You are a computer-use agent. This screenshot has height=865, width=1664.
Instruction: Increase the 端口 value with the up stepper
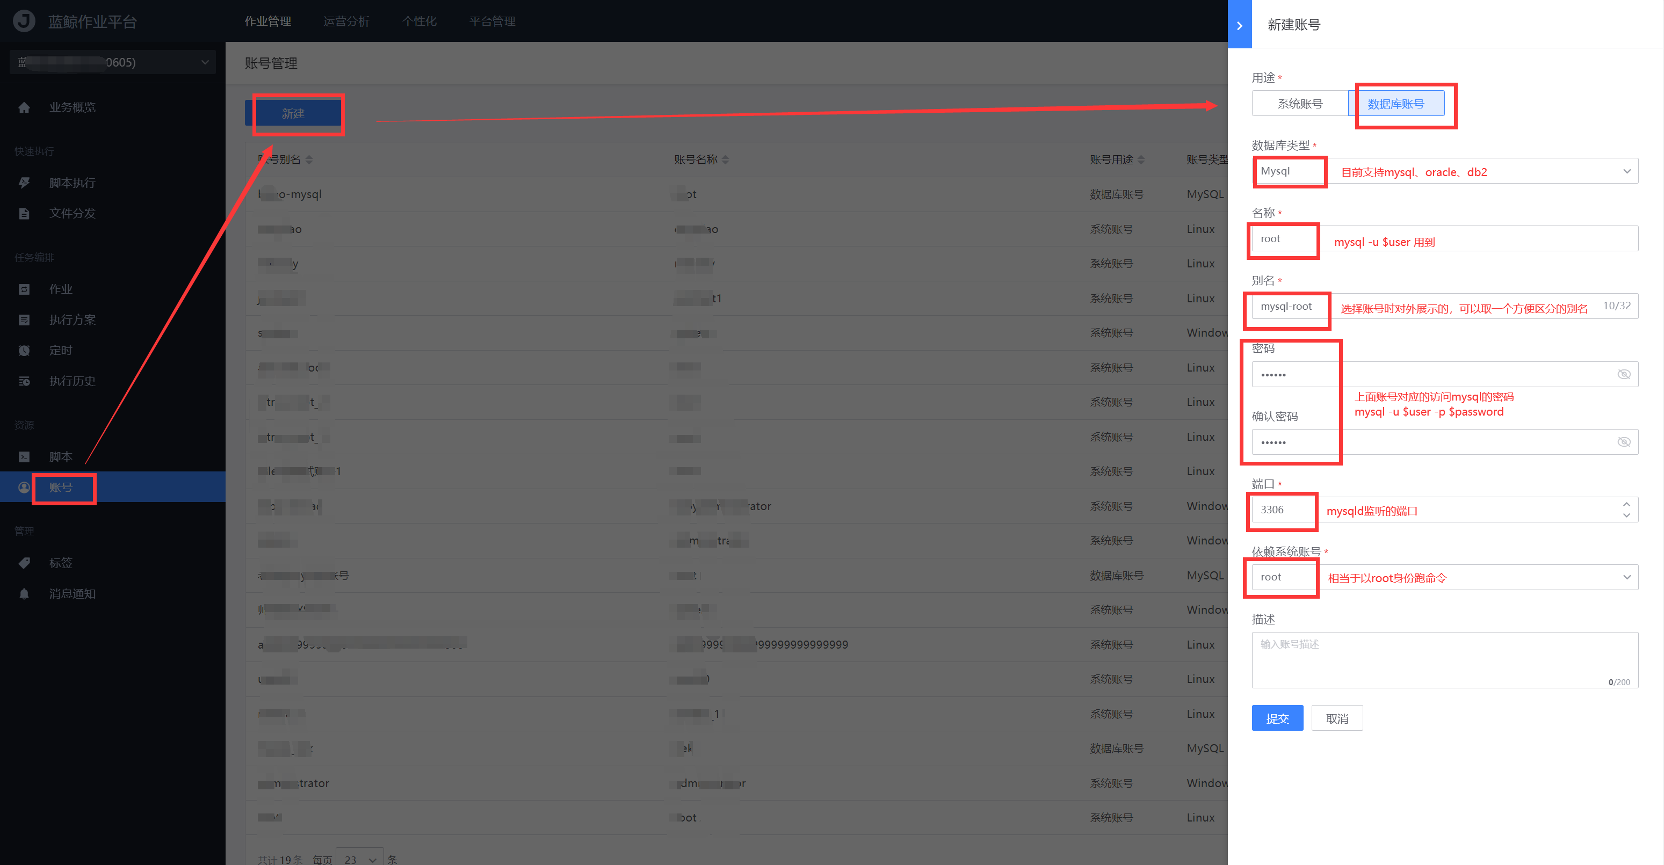pyautogui.click(x=1626, y=504)
